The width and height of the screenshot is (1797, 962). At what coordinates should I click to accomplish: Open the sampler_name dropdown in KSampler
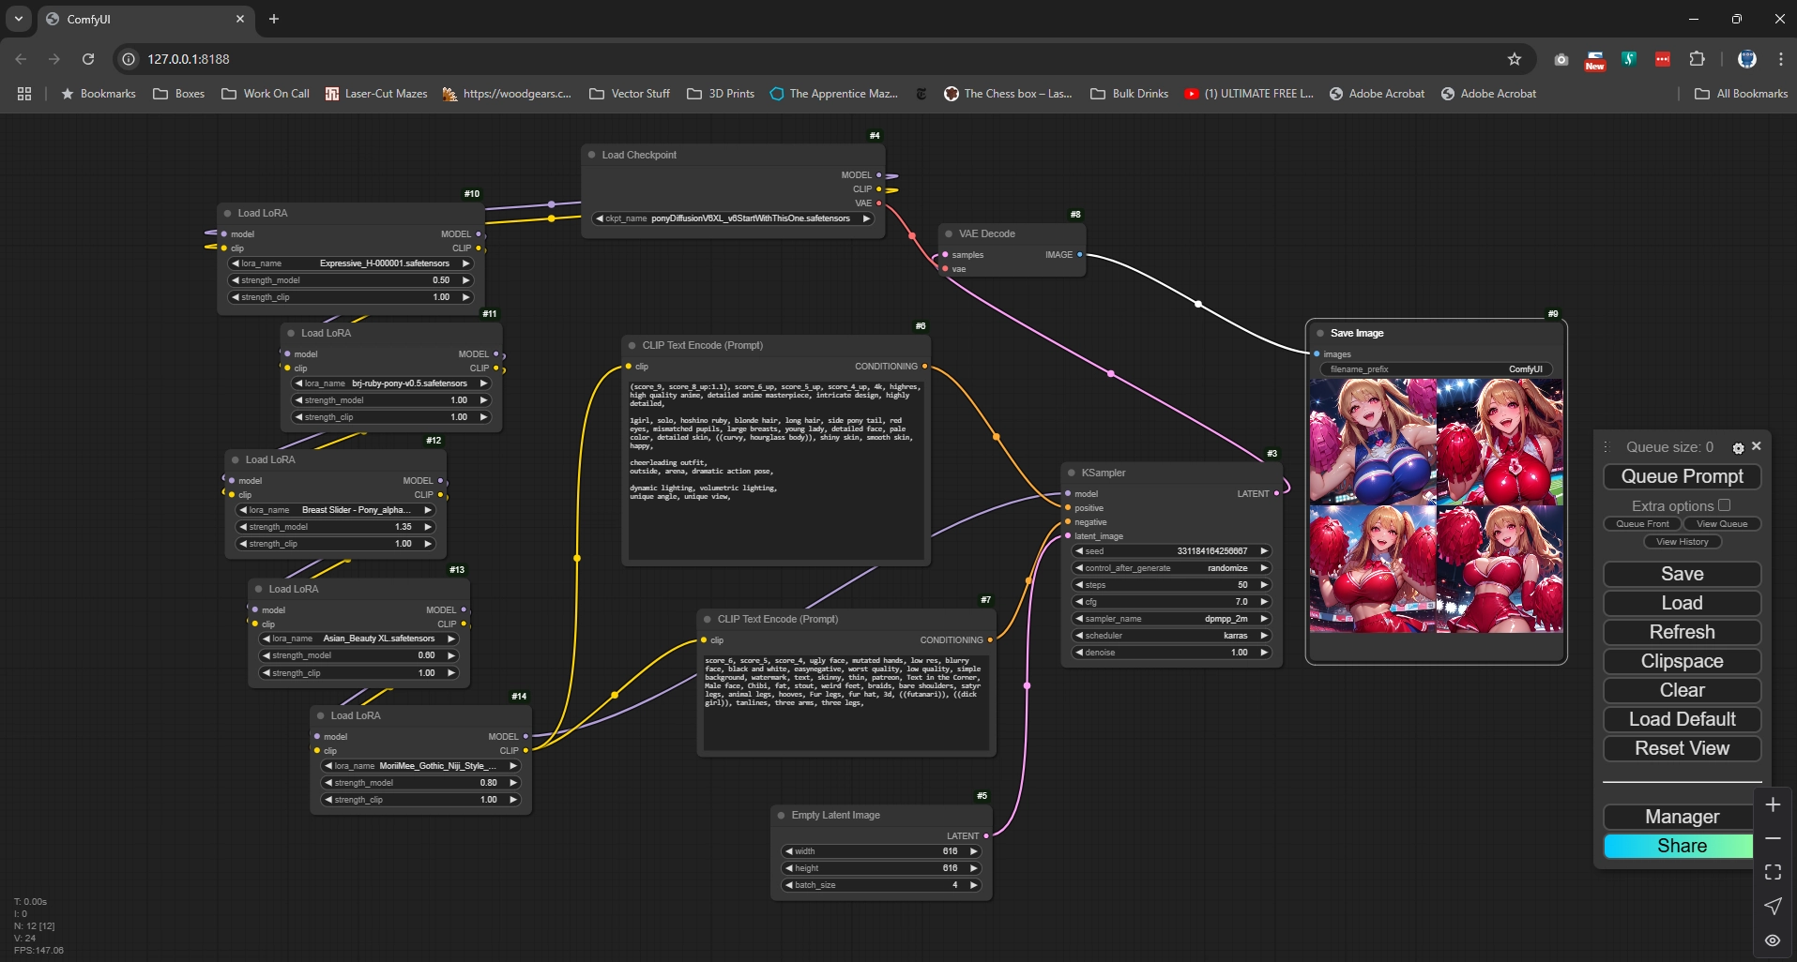click(x=1171, y=619)
